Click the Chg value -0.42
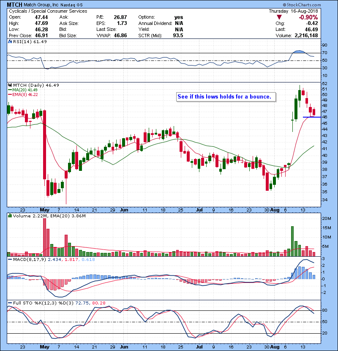This screenshot has width=338, height=351. (x=312, y=23)
